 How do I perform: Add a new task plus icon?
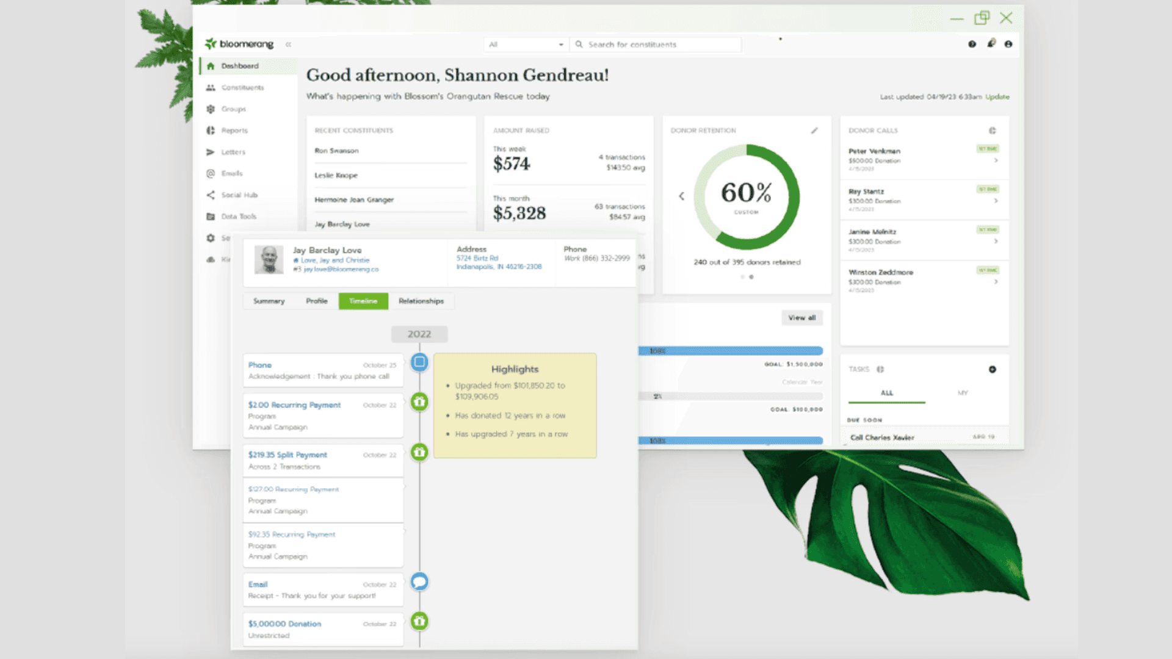coord(993,369)
